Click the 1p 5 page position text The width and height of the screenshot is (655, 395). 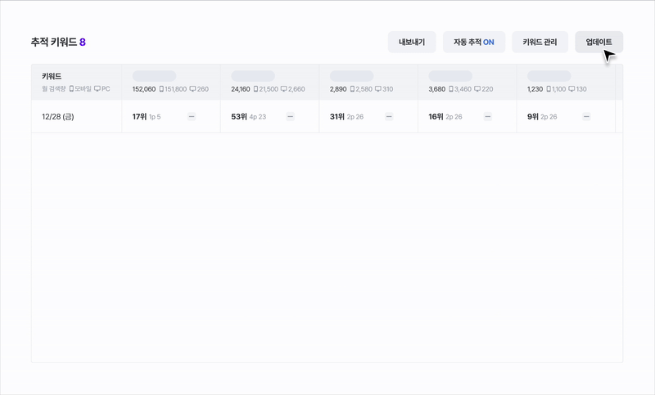tap(155, 117)
